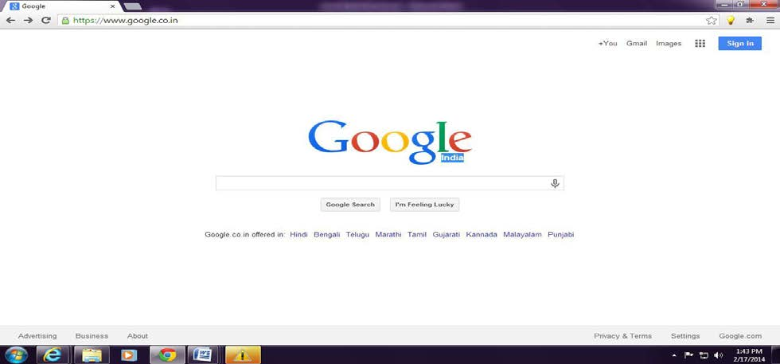Switch Google to Marathi

[x=388, y=234]
